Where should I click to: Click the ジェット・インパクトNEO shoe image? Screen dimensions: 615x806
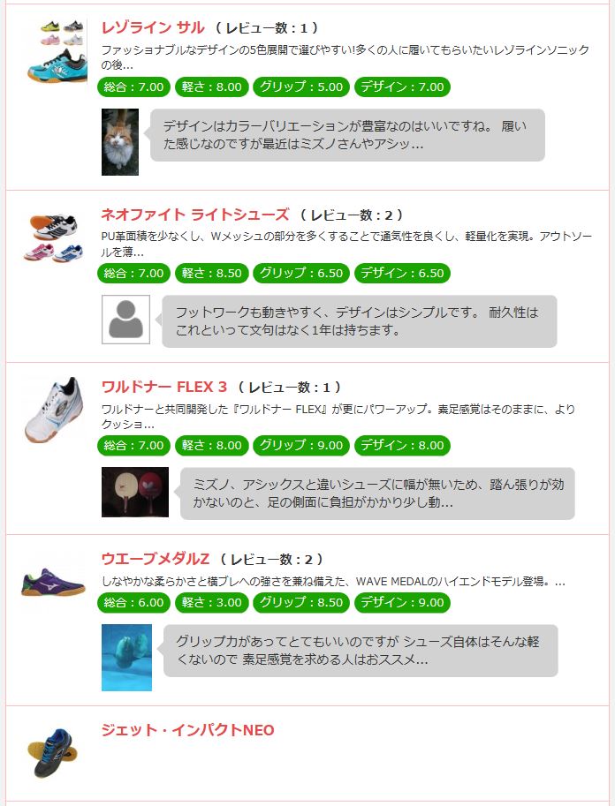tap(53, 752)
